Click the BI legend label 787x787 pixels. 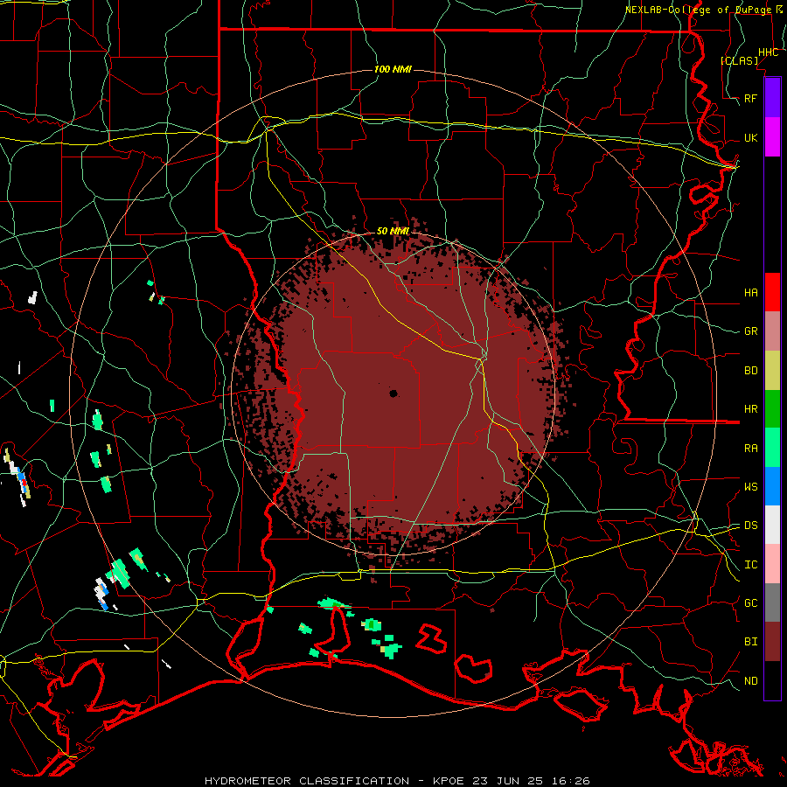point(750,642)
